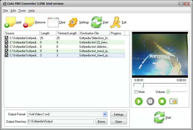Open Settings via the gear toolbar icon
This screenshot has width=193, height=130.
click(73, 22)
